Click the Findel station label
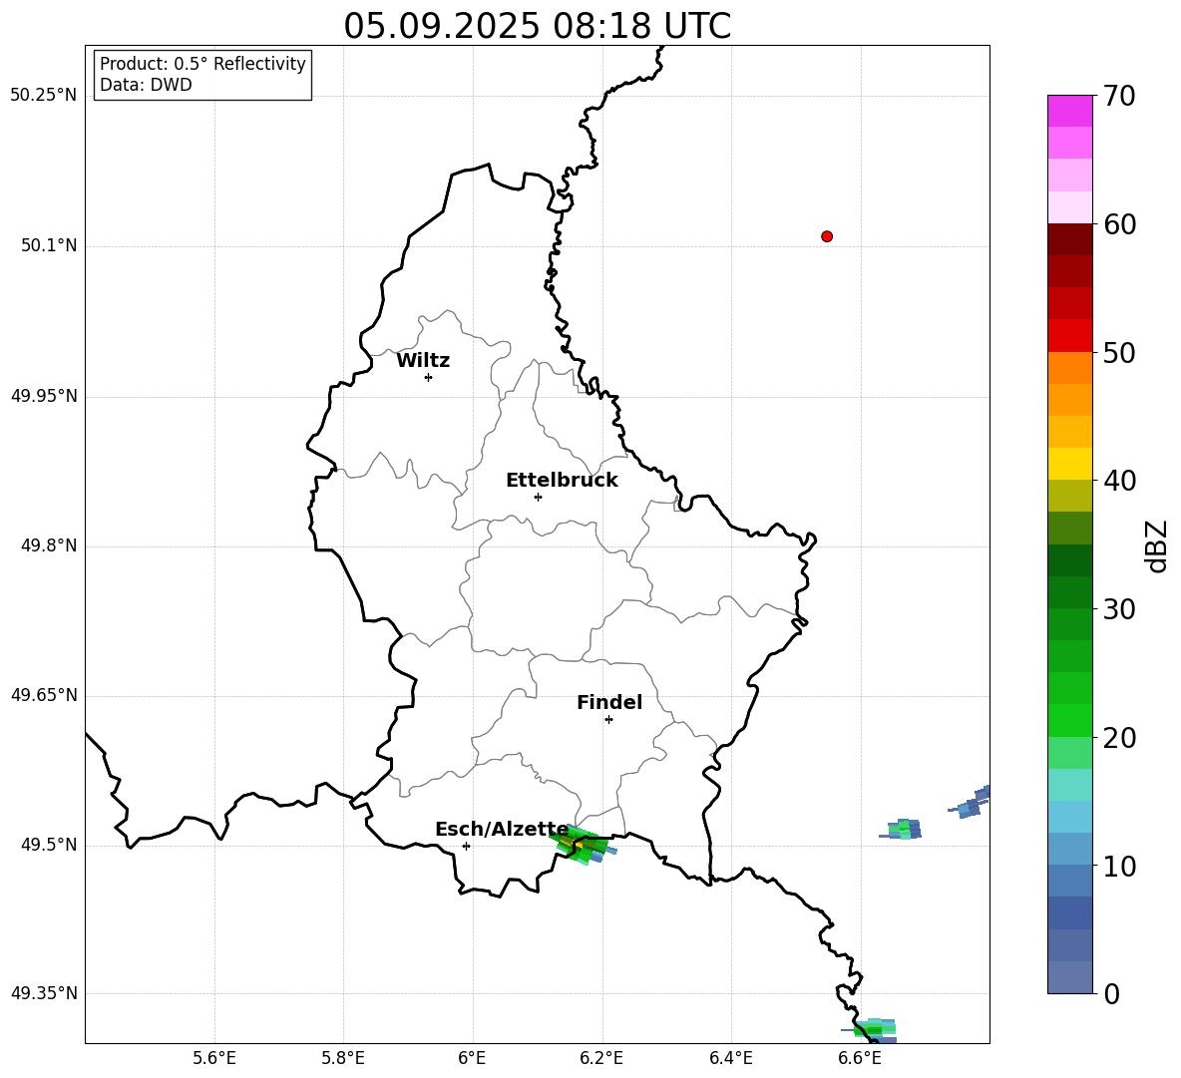 click(x=609, y=702)
